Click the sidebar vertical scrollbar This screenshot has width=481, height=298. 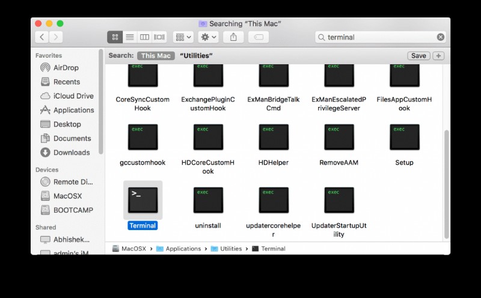[101, 102]
